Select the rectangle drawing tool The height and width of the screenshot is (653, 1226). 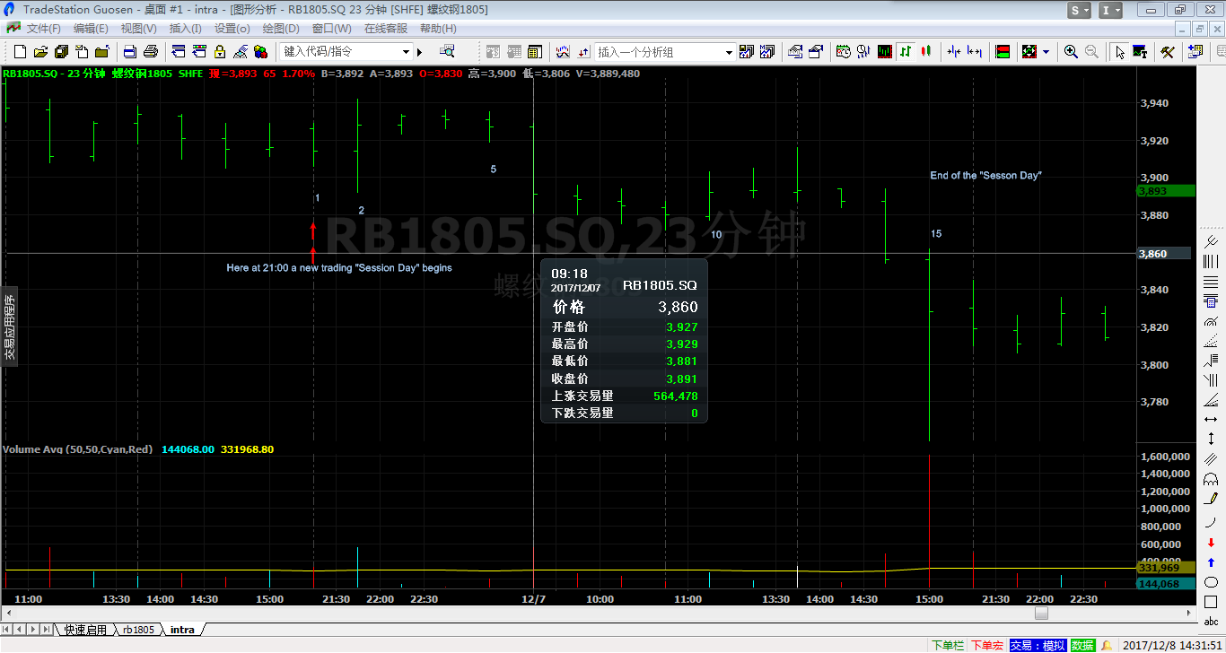coord(1211,601)
